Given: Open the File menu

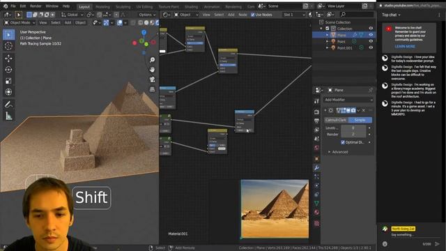Looking at the screenshot, I should pos(13,6).
